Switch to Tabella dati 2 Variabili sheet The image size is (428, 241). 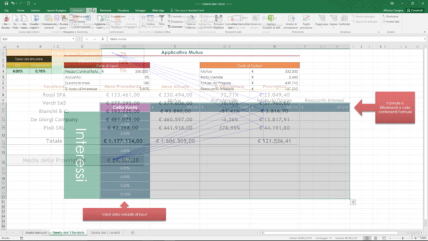pyautogui.click(x=105, y=233)
